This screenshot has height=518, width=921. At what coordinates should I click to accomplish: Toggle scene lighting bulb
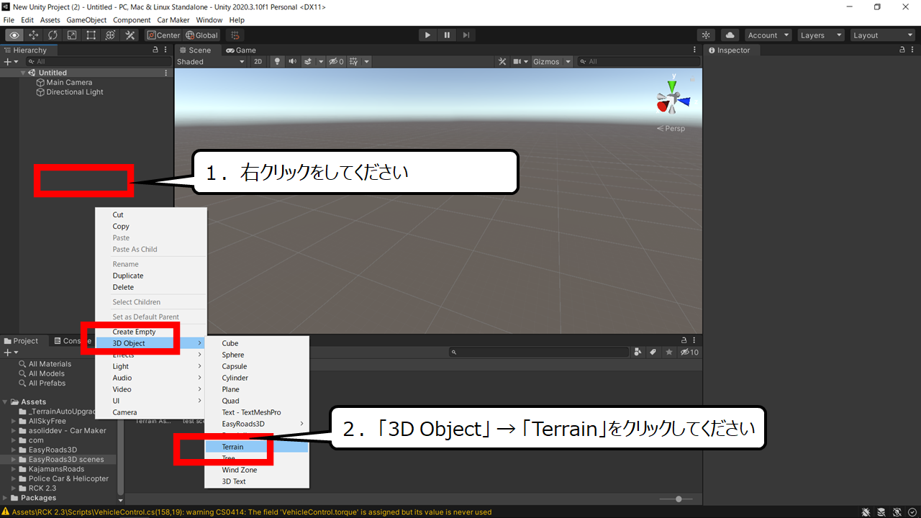277,62
